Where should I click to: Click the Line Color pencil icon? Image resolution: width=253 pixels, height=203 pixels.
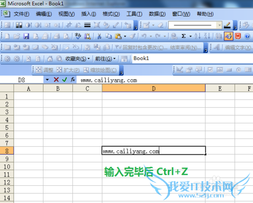[x=227, y=25]
